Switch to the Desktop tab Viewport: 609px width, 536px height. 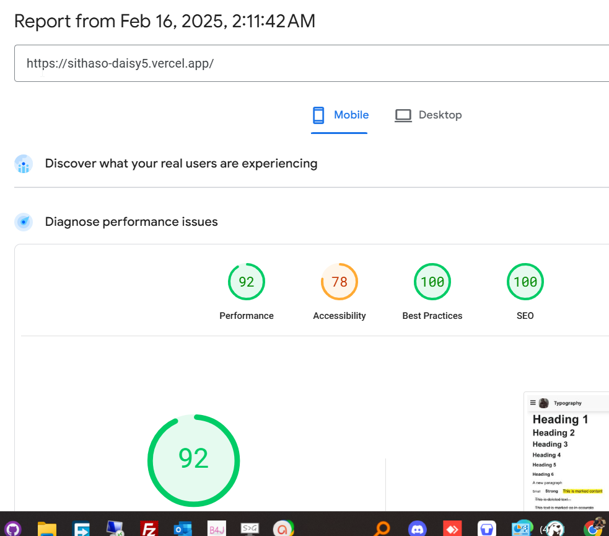tap(428, 115)
